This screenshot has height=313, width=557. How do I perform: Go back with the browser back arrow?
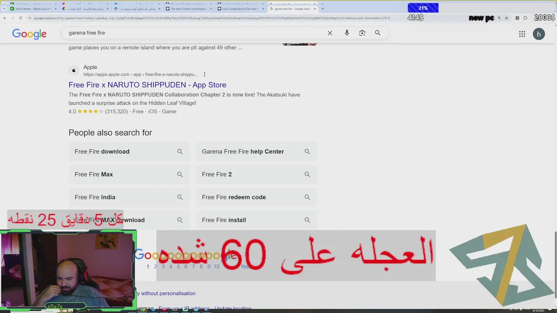(x=5, y=18)
